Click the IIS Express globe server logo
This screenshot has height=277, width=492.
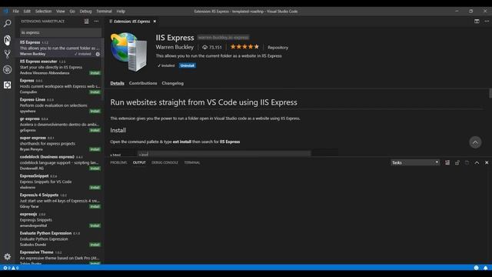128,52
